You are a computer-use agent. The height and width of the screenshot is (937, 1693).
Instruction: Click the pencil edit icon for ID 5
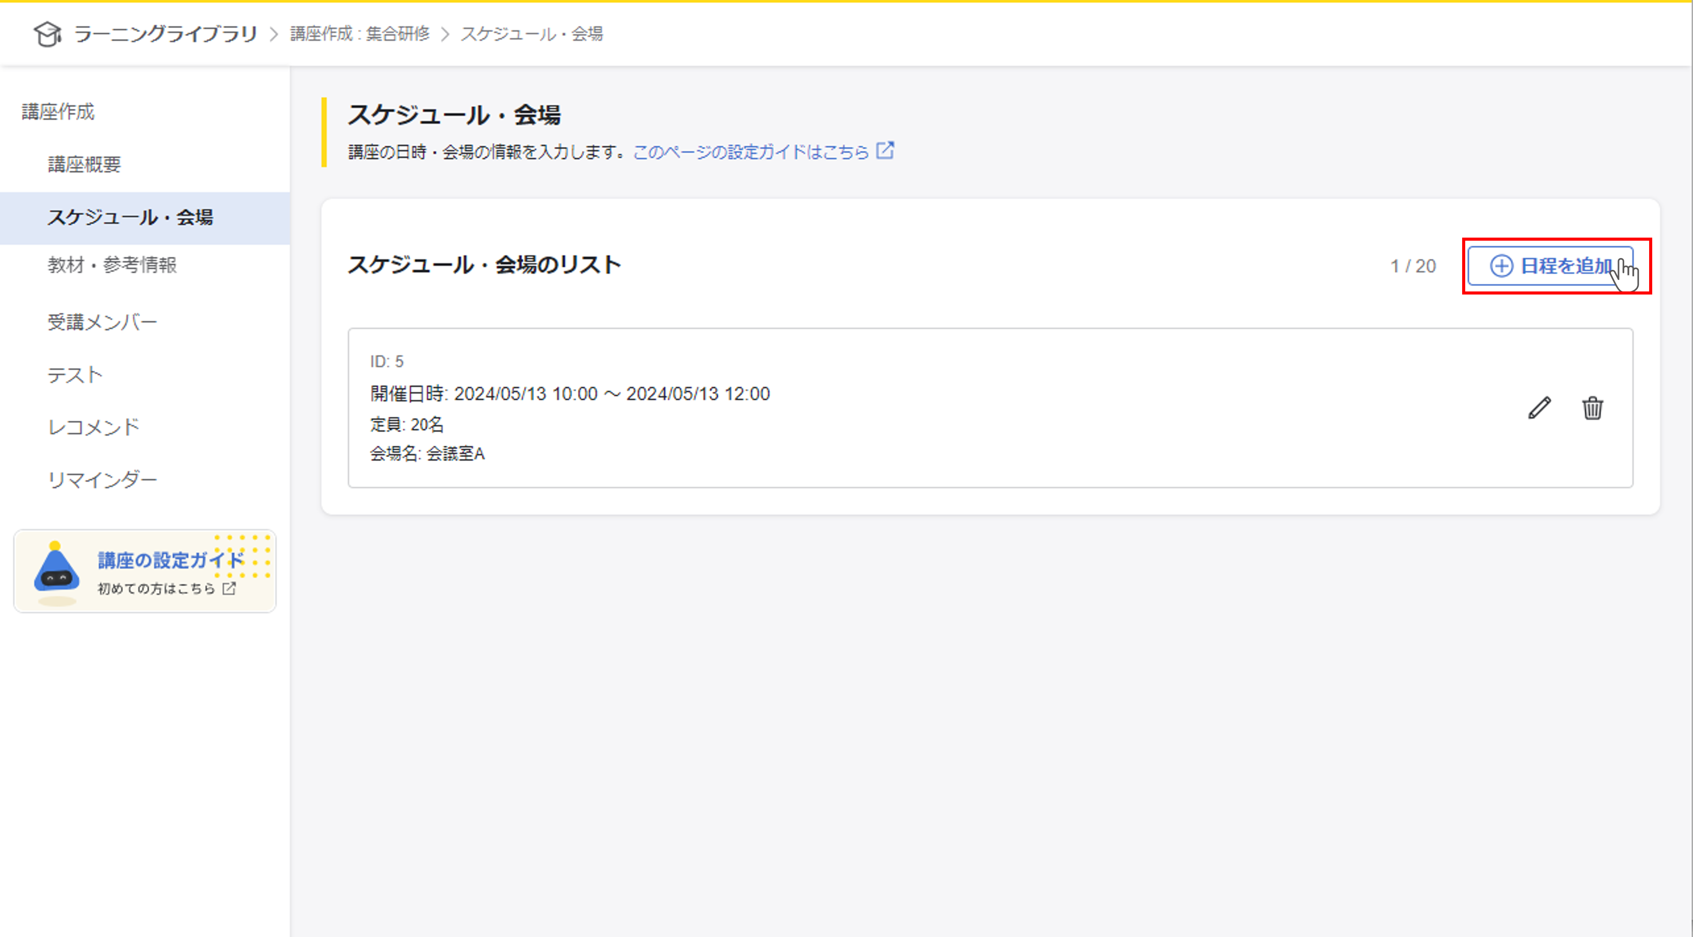(1539, 408)
